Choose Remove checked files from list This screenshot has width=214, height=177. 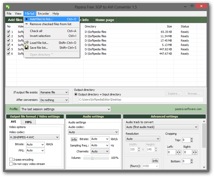[x=52, y=24]
